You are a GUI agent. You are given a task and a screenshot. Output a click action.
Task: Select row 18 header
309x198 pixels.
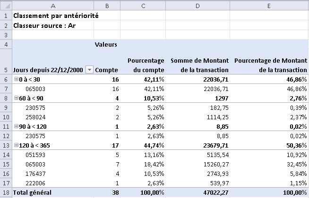[x=6, y=193]
